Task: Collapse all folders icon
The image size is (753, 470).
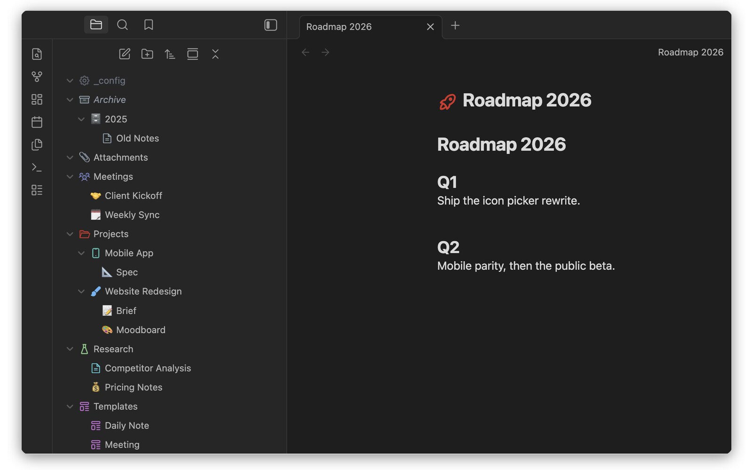Action: coord(215,54)
